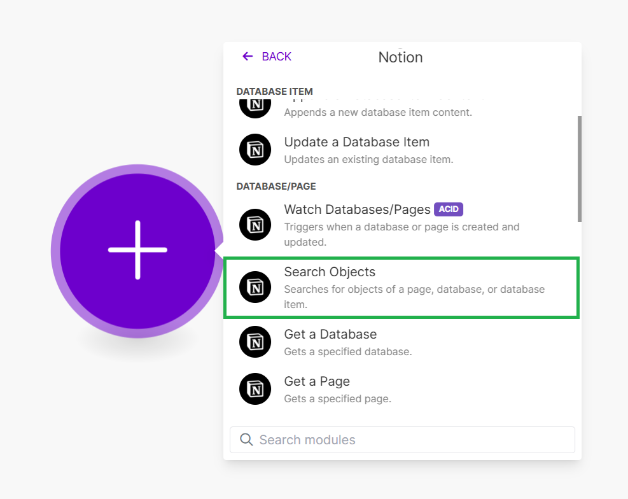Click the 'Updates an existing database item.' description

[x=368, y=159]
